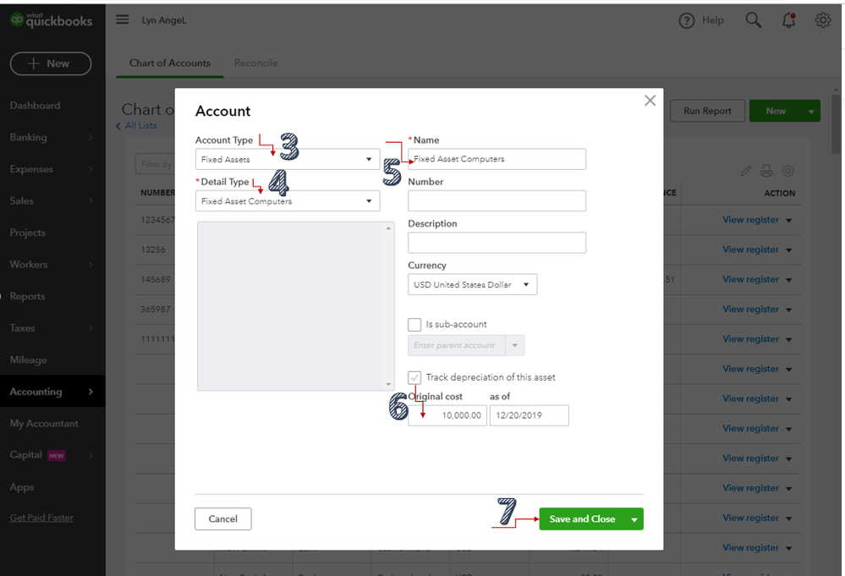Expand the green New button arrow

pyautogui.click(x=811, y=111)
